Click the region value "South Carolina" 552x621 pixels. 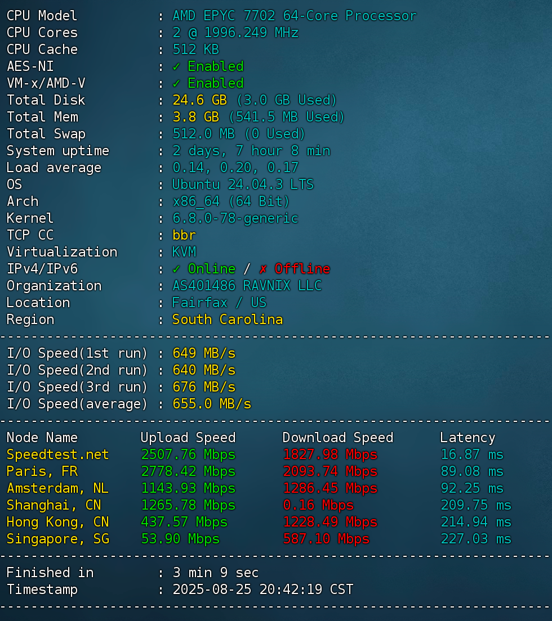coord(227,320)
